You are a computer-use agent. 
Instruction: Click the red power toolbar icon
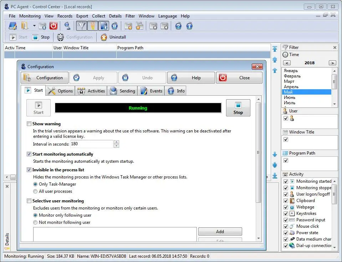53,26
